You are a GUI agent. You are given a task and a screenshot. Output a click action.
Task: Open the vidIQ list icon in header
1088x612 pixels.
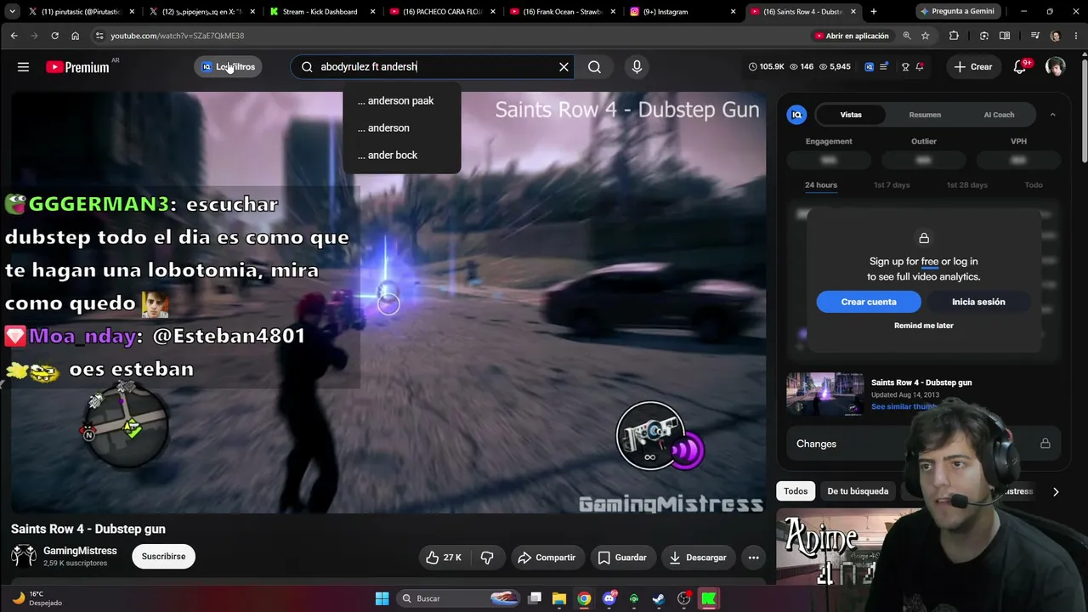(885, 67)
